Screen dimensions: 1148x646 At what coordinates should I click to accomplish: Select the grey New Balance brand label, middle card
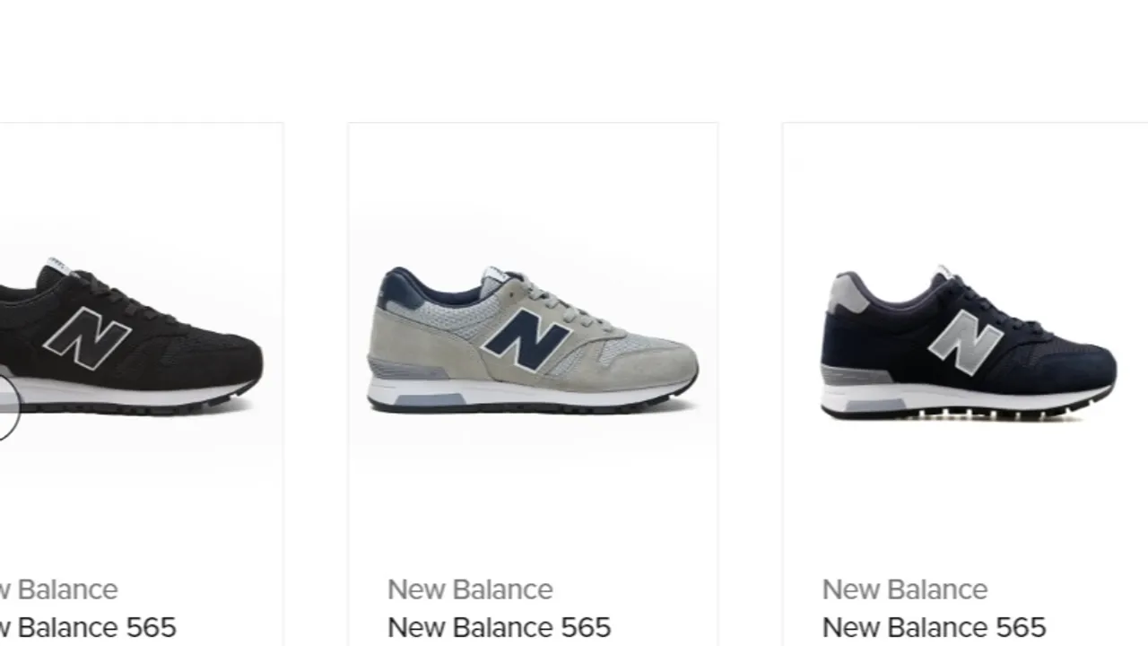tap(470, 589)
